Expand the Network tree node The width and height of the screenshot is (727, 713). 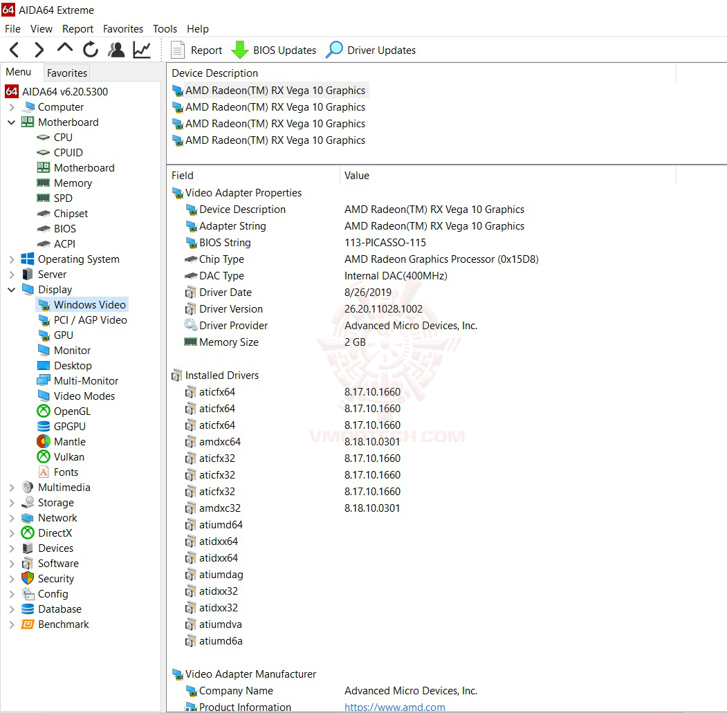tap(12, 518)
